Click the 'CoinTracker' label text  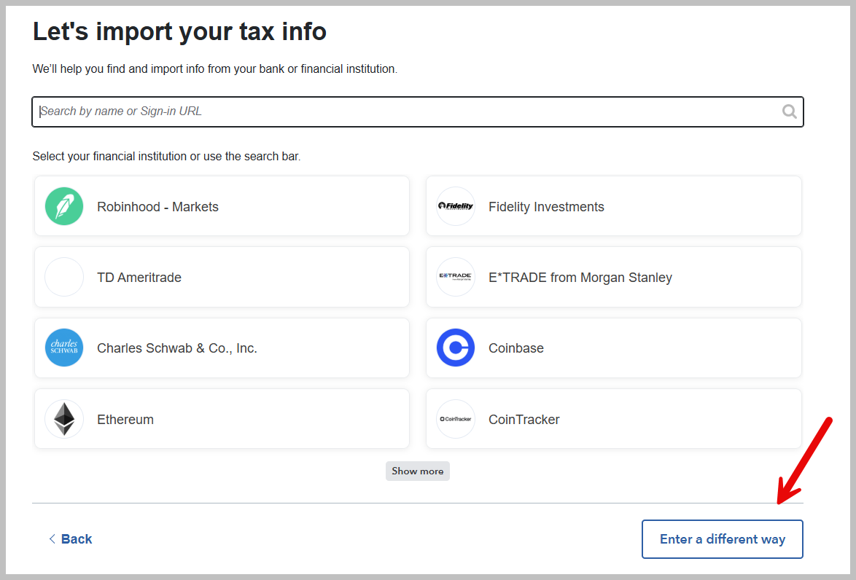tap(524, 420)
